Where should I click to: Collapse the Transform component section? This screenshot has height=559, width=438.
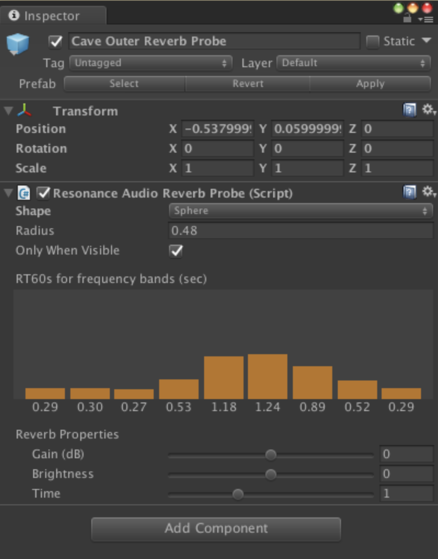click(8, 111)
